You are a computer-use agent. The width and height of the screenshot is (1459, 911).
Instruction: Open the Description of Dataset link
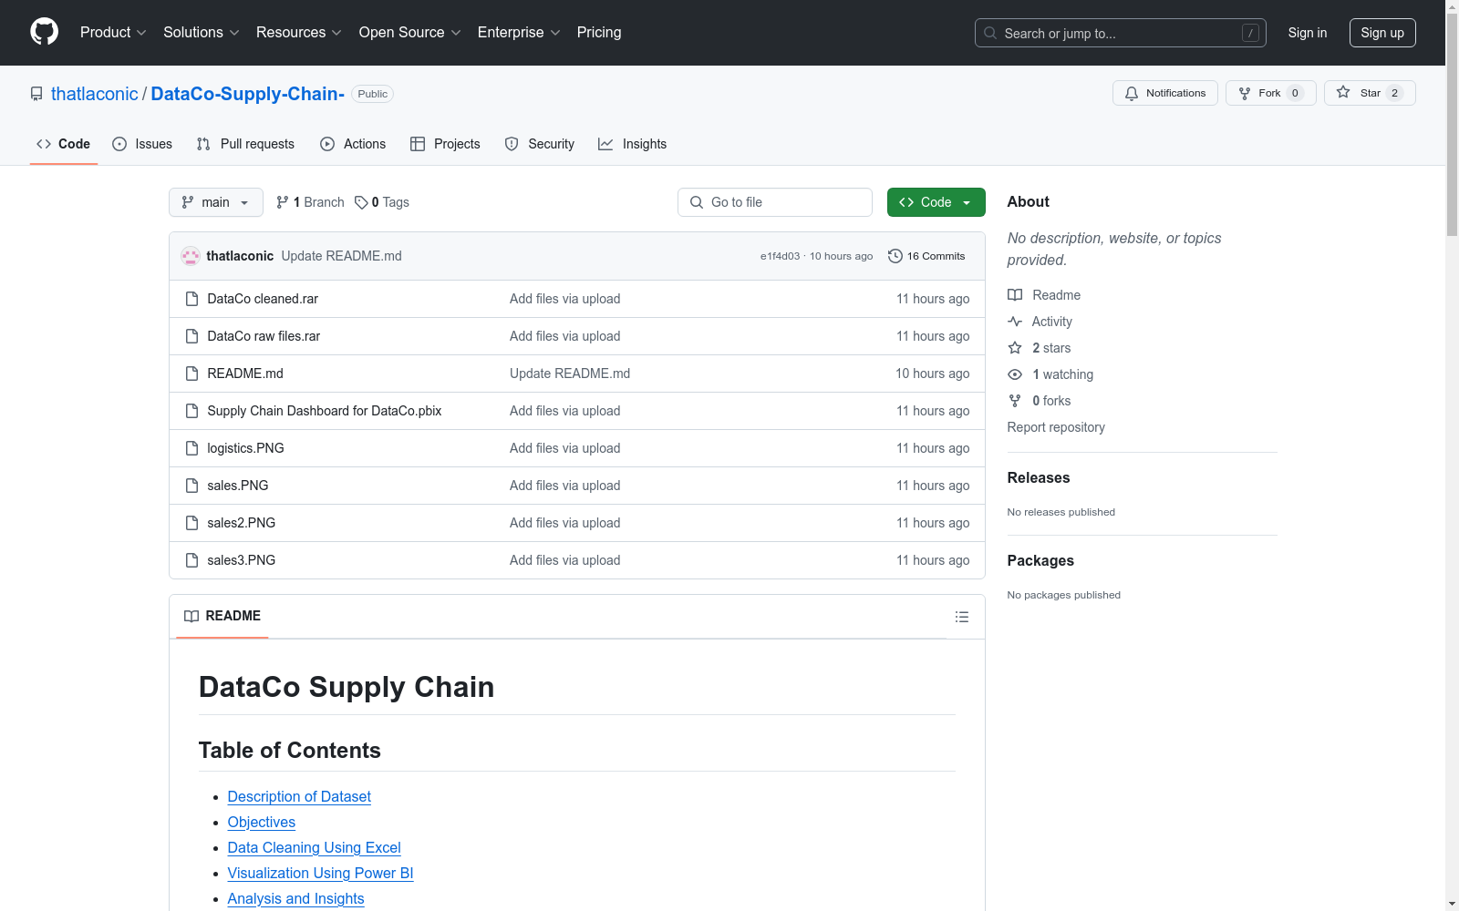pos(299,796)
